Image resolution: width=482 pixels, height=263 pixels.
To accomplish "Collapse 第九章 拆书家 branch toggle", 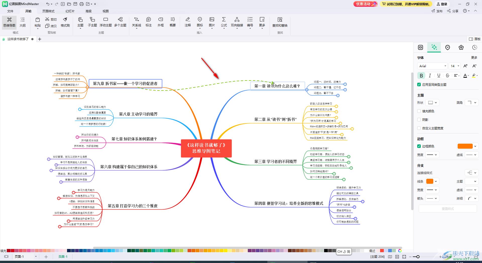I will coord(87,87).
